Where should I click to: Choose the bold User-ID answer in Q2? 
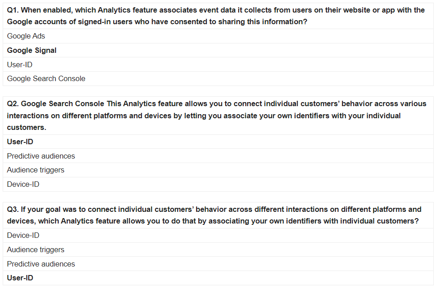coord(20,142)
